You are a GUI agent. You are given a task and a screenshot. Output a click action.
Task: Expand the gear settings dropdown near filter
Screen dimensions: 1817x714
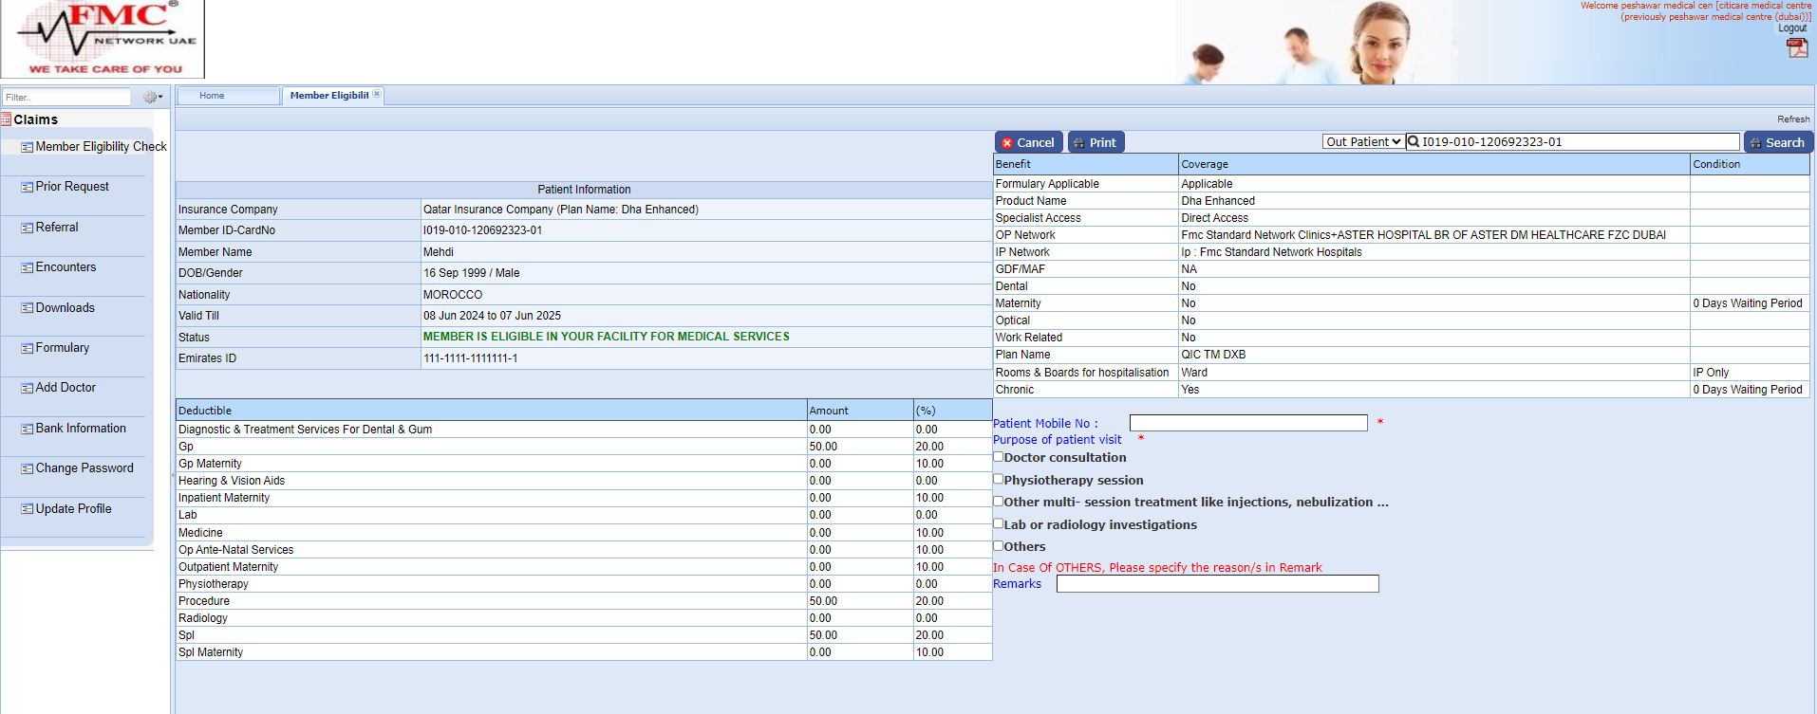point(152,97)
